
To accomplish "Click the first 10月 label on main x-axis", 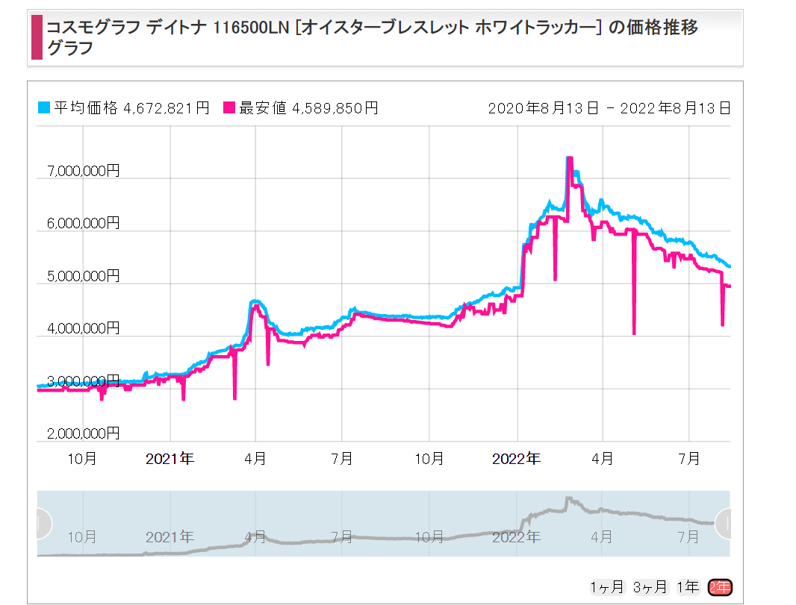I will click(82, 459).
